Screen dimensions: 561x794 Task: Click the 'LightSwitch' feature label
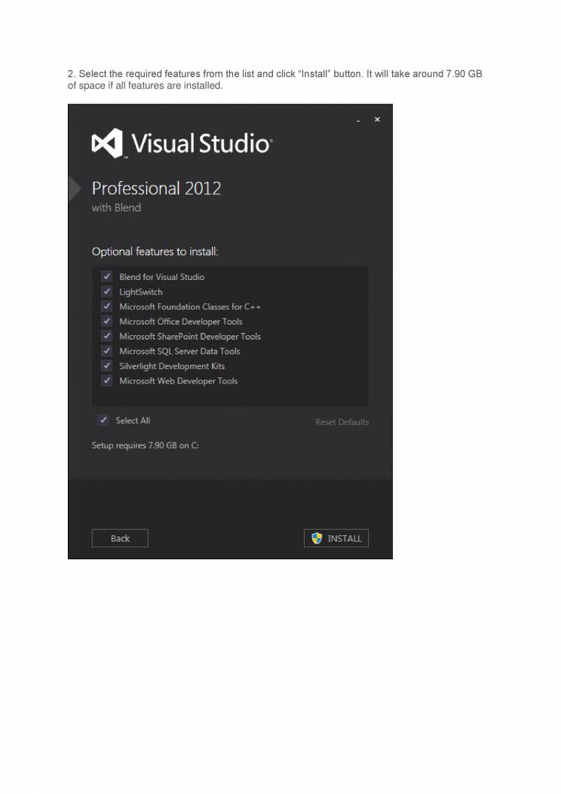point(141,292)
